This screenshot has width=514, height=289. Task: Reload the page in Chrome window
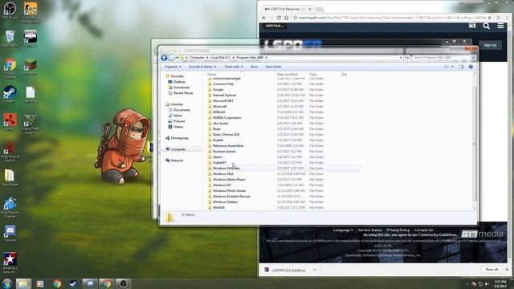click(279, 18)
